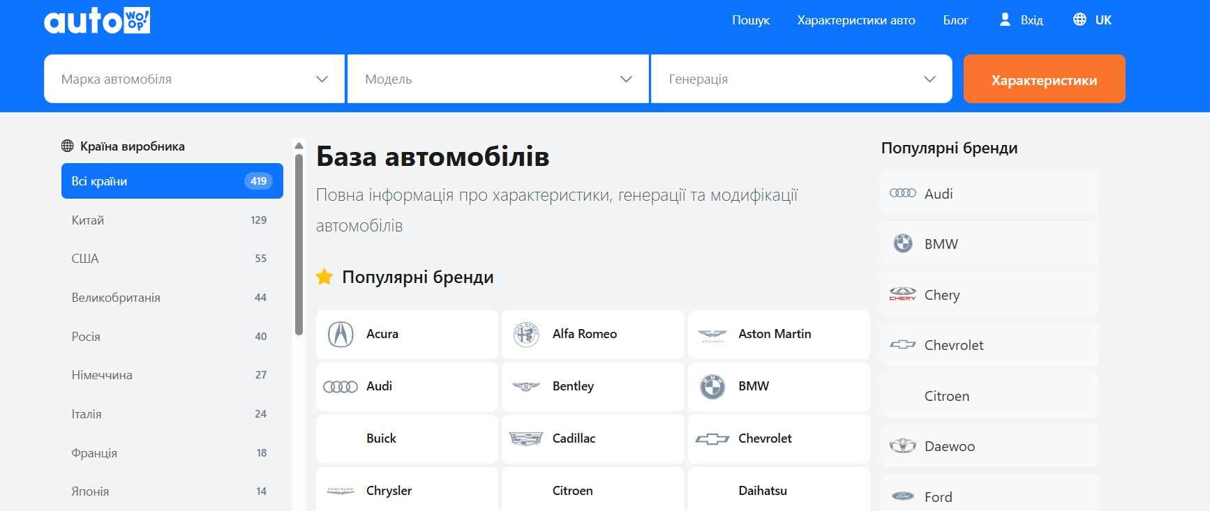The image size is (1210, 511).
Task: Click the Daewoo logo in the right sidebar
Action: point(903,445)
